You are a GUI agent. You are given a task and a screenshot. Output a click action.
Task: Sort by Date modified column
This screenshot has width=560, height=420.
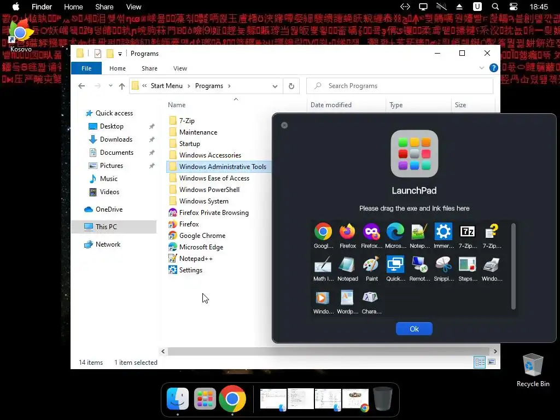(331, 105)
